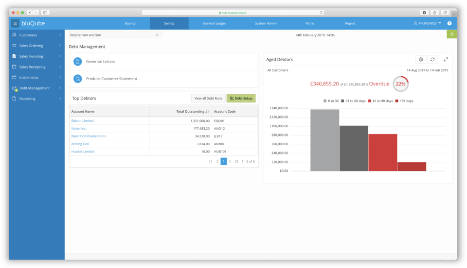Click the Sales Receipting icon
Image resolution: width=467 pixels, height=268 pixels.
pos(14,67)
